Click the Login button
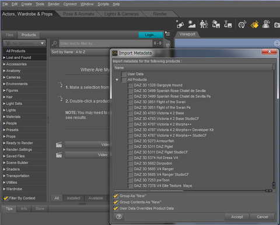The height and width of the screenshot is (225, 280). (150, 35)
